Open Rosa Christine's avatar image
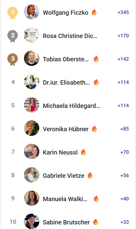 pyautogui.click(x=32, y=35)
